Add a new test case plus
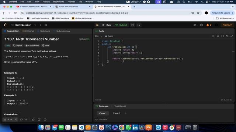Image resolution: width=236 pixels, height=132 pixels. [125, 113]
